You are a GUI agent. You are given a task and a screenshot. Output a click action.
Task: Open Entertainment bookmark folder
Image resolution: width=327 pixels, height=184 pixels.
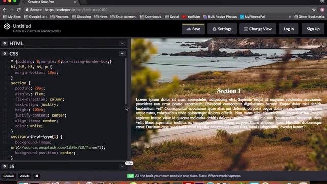point(124,17)
